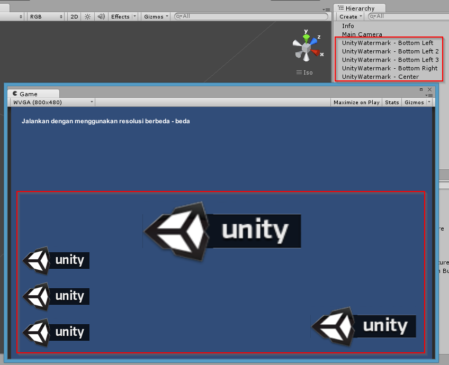Switch to the Hierarchy tab
449x365 pixels.
[360, 8]
